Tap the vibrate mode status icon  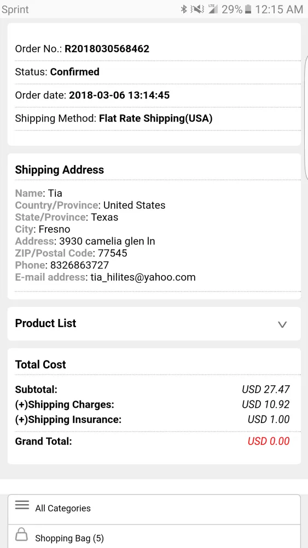pos(197,9)
